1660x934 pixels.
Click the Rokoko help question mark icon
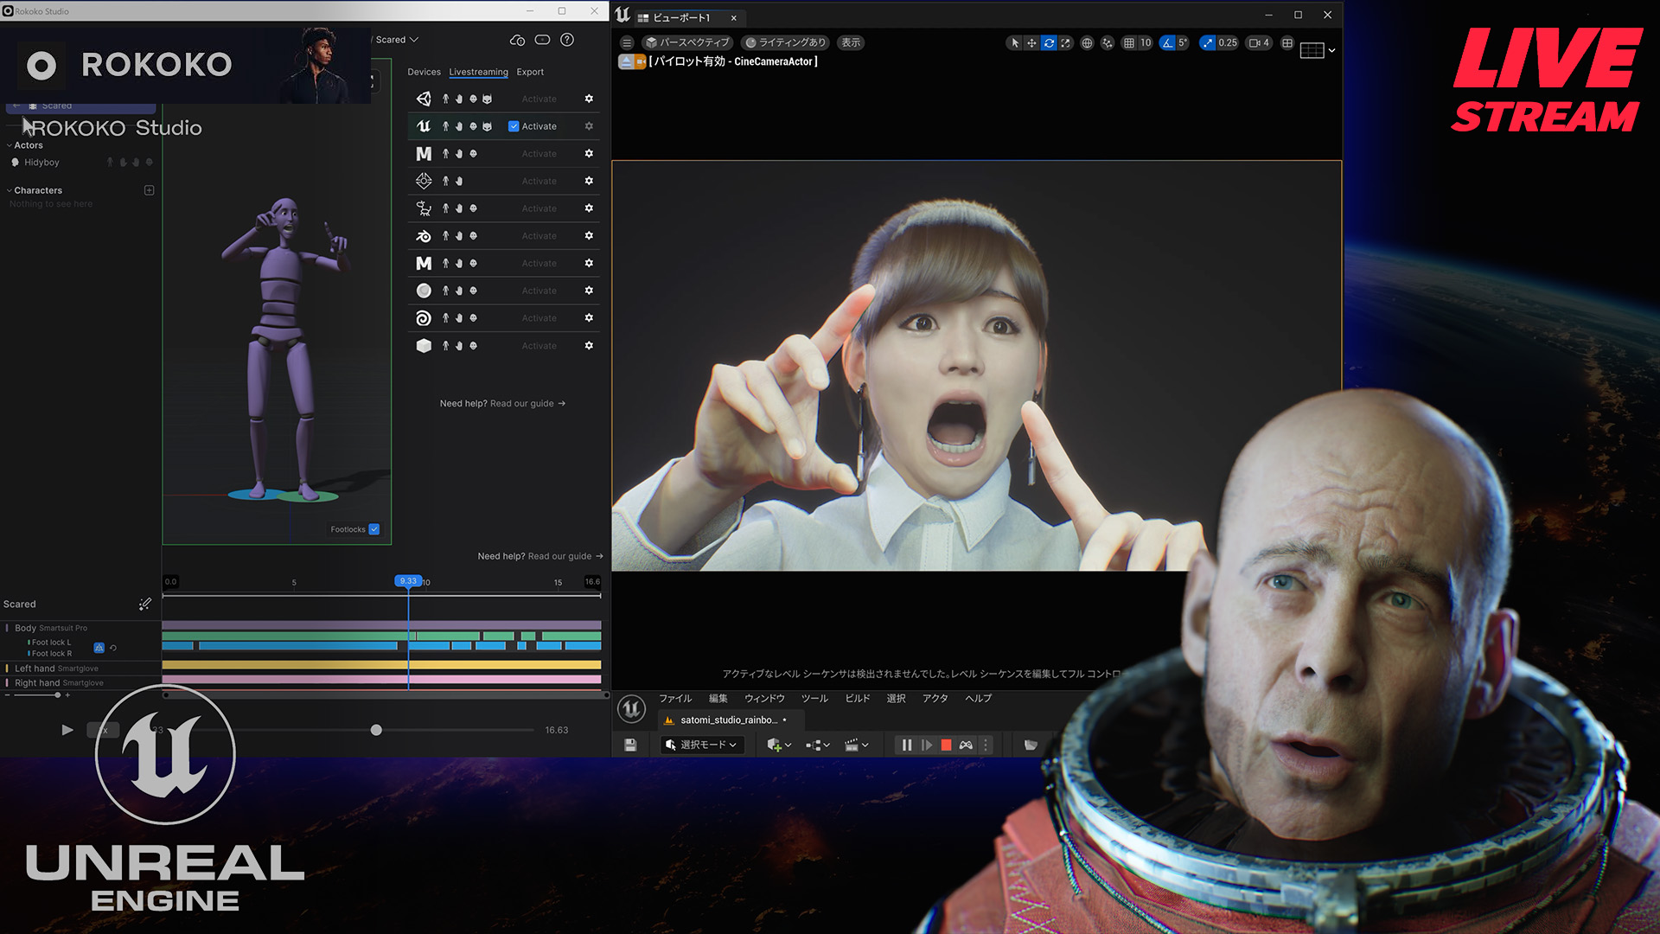pyautogui.click(x=567, y=40)
